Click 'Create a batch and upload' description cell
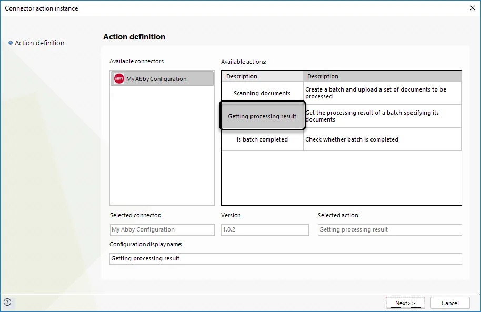The height and width of the screenshot is (312, 481). point(382,93)
